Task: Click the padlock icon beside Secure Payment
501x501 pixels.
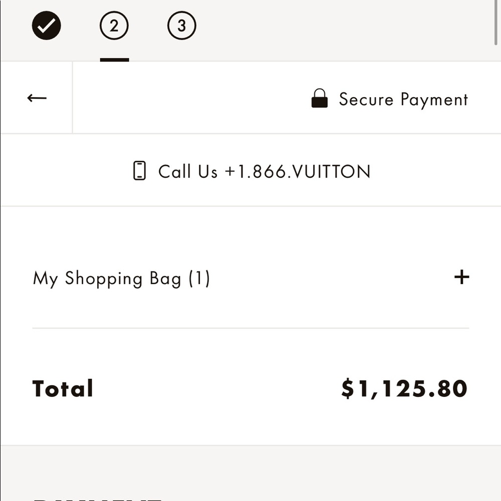Action: [320, 98]
